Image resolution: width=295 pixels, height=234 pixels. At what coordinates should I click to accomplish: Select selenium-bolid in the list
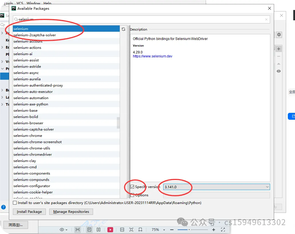pos(66,117)
